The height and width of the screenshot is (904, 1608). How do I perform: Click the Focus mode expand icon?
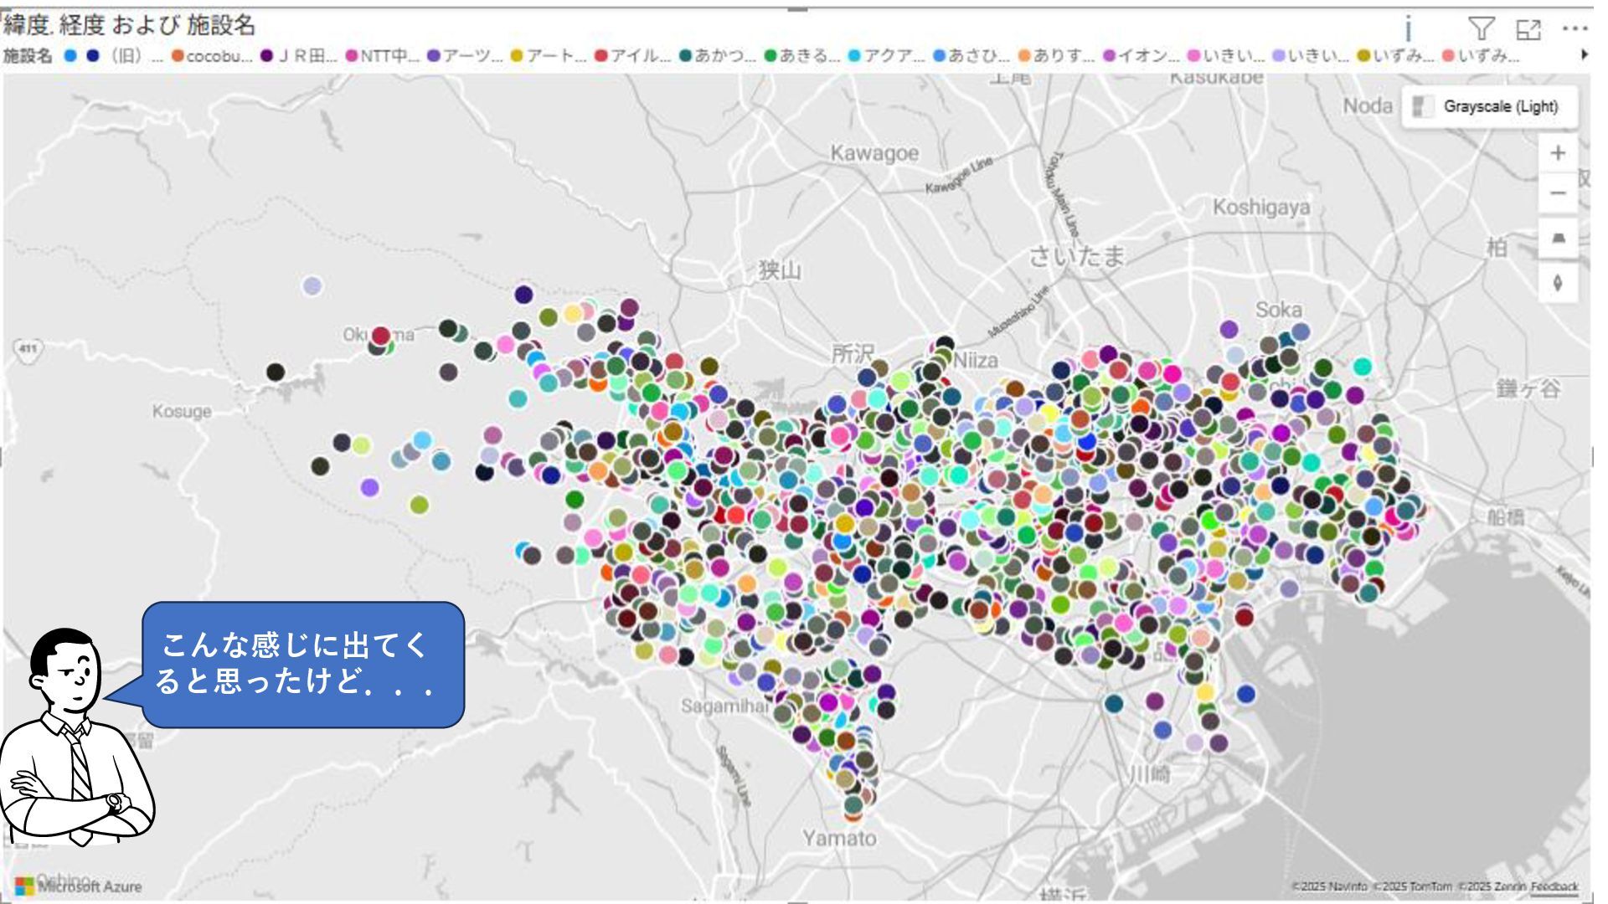coord(1528,29)
